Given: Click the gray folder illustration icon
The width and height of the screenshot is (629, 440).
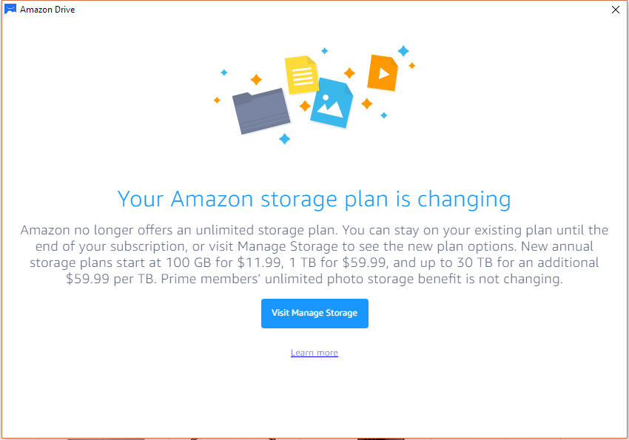Looking at the screenshot, I should (261, 111).
